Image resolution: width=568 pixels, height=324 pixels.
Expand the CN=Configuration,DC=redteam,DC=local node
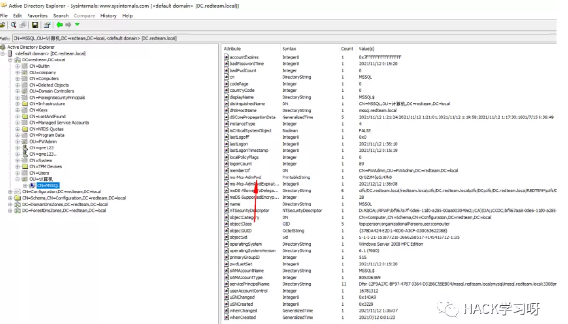coord(10,191)
